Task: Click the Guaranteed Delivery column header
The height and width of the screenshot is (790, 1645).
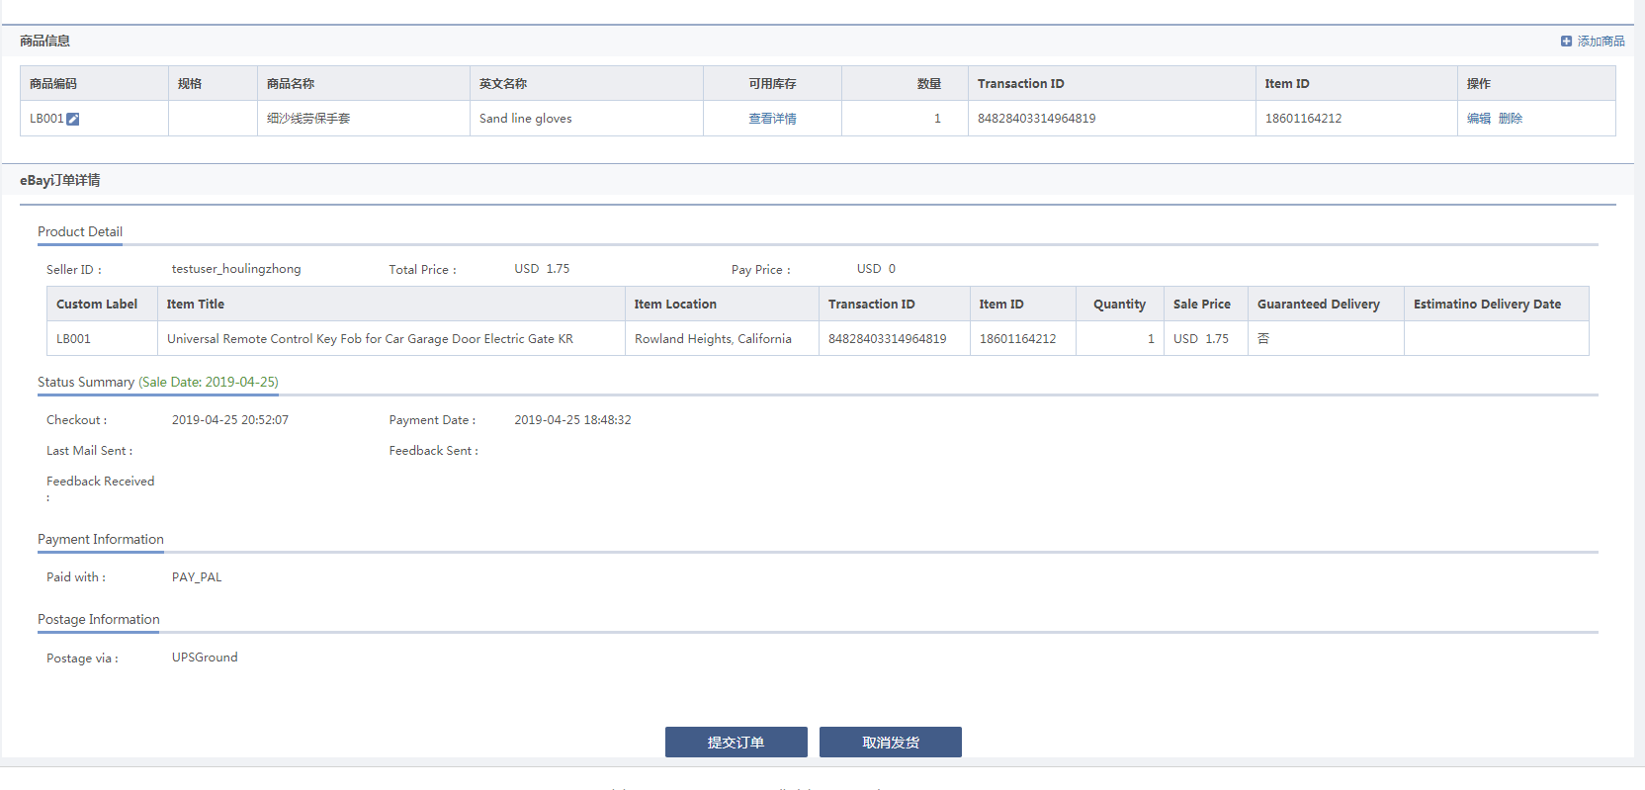Action: click(1326, 304)
